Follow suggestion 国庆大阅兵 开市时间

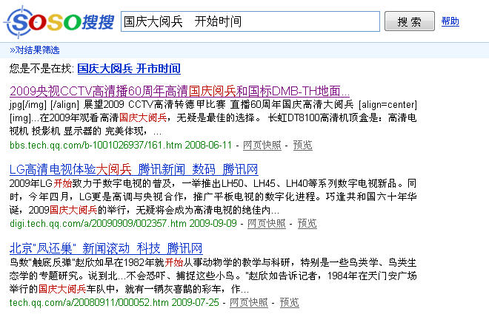coord(129,69)
